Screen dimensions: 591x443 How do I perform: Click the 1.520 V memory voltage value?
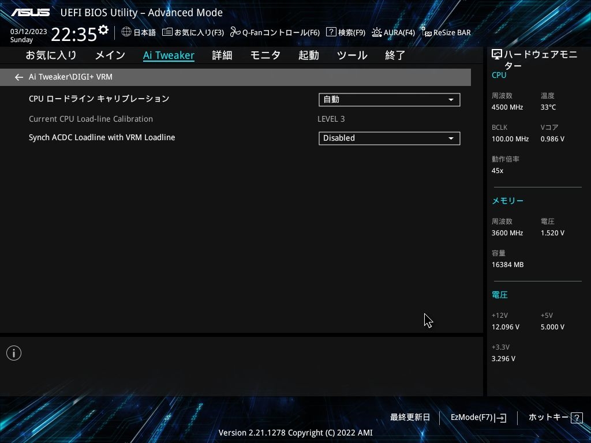click(x=552, y=233)
